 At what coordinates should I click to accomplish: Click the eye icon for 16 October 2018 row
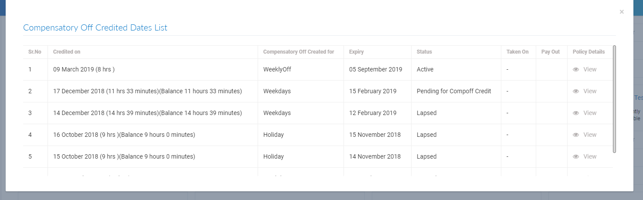point(576,135)
